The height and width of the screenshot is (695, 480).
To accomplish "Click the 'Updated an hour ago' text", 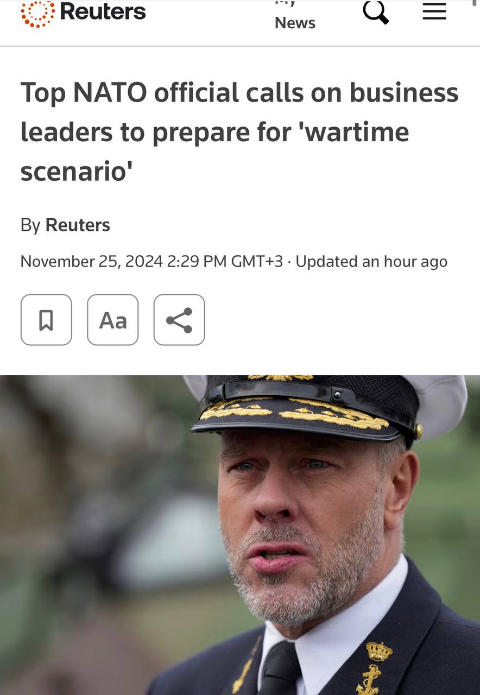I will click(371, 261).
